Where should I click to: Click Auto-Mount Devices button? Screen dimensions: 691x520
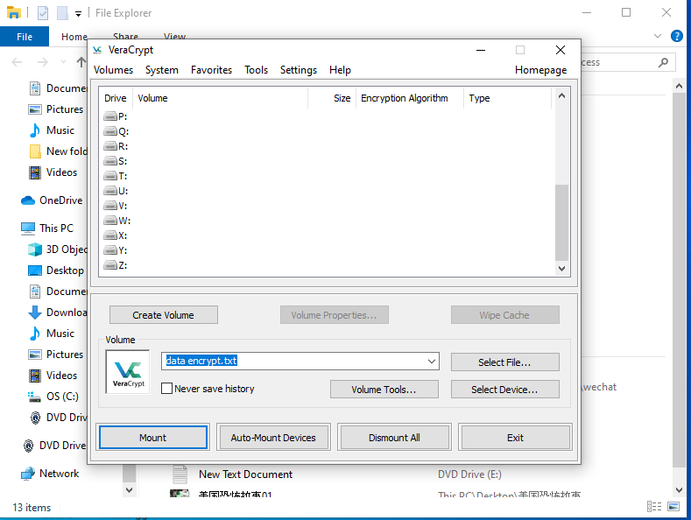[x=273, y=438]
